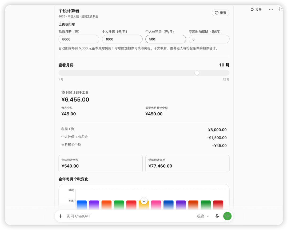Open the three-dot more options menu
The height and width of the screenshot is (230, 288).
[x=271, y=9]
